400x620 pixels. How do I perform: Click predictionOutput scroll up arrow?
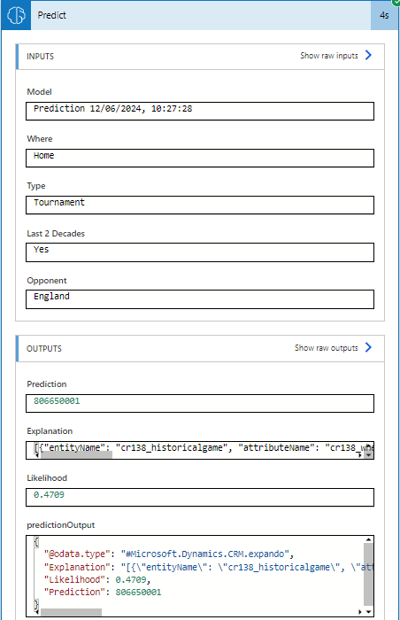[368, 539]
